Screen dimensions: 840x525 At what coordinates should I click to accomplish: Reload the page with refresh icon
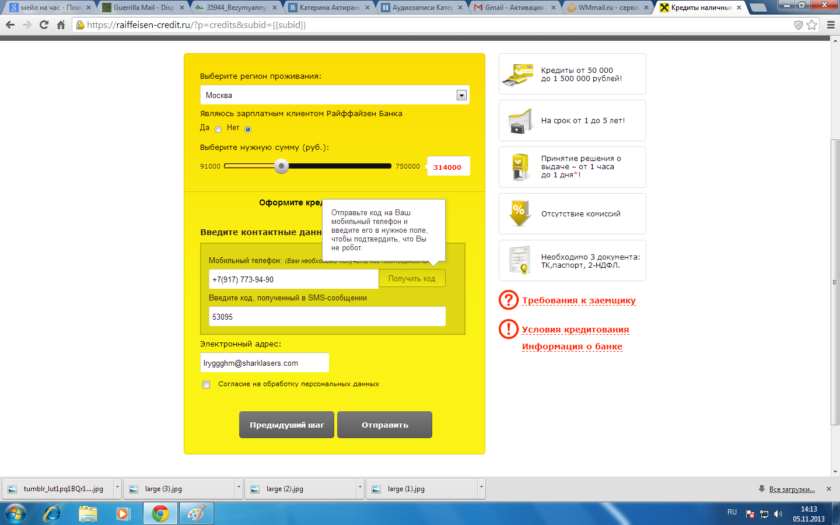[44, 24]
